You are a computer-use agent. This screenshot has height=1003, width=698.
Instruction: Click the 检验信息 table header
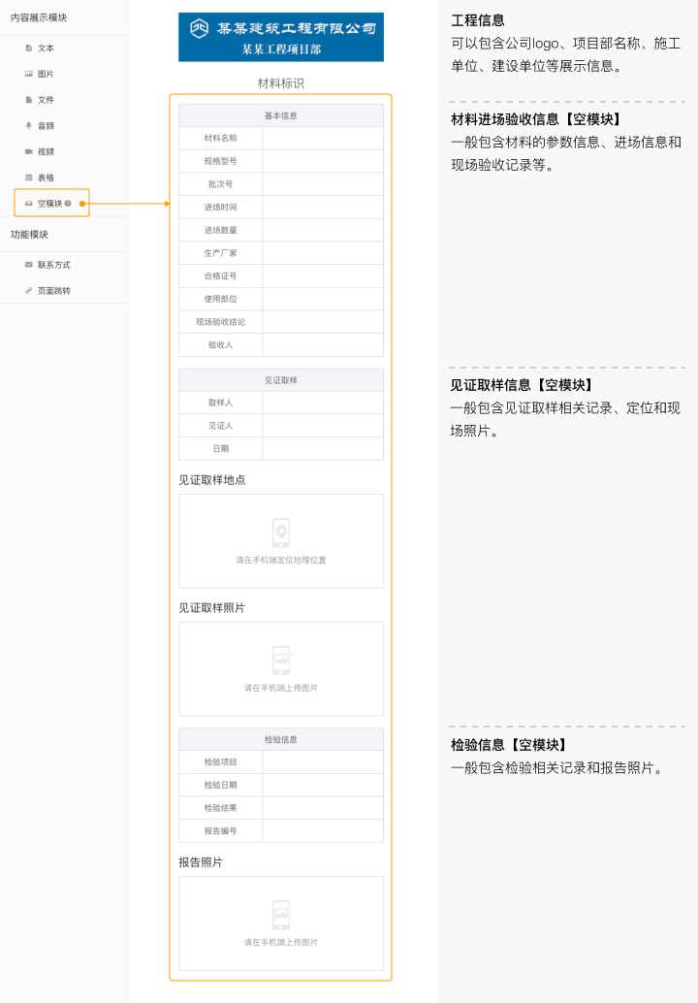(x=280, y=739)
